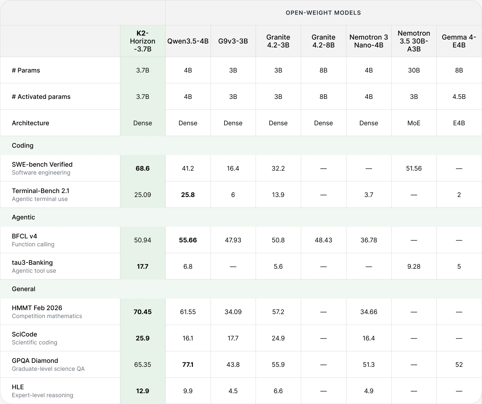This screenshot has height=404, width=482.
Task: Click the # Activated params row label
Action: pos(41,97)
